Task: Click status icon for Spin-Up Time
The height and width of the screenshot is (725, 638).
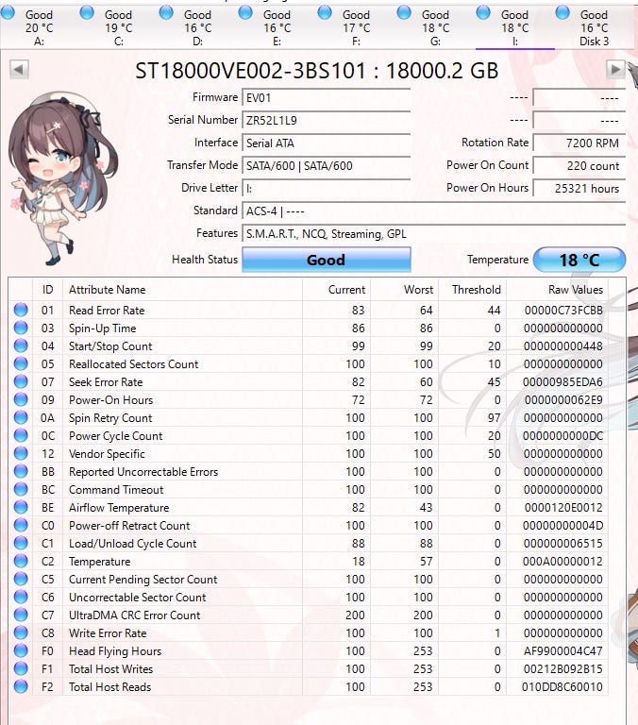Action: pyautogui.click(x=21, y=328)
